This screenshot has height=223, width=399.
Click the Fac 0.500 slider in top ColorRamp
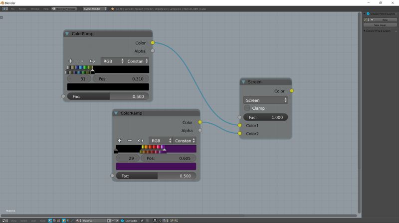[x=108, y=96]
